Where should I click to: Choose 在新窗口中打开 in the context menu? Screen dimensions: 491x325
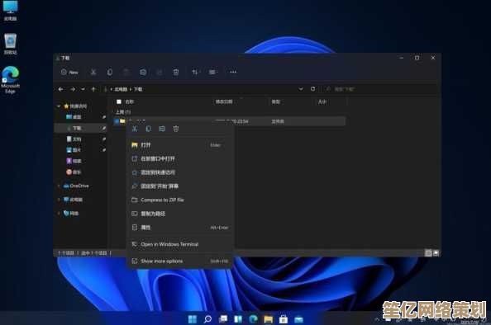[x=180, y=158]
